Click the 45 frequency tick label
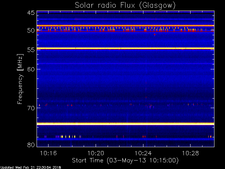The height and width of the screenshot is (169, 225). coord(31,13)
